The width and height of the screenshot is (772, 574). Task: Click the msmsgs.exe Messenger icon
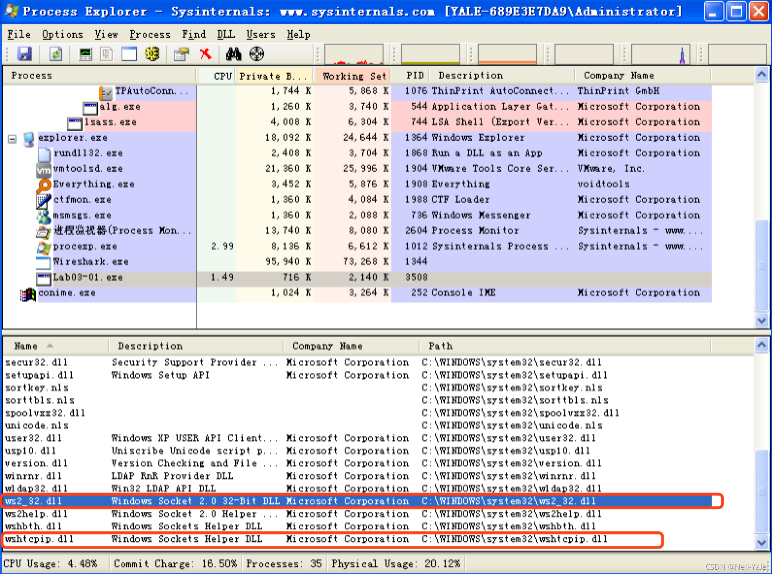(44, 216)
